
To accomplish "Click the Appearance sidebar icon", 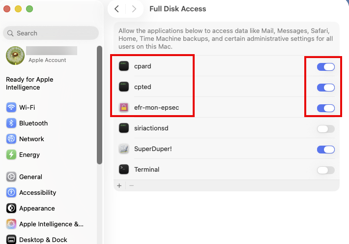I will point(11,209).
